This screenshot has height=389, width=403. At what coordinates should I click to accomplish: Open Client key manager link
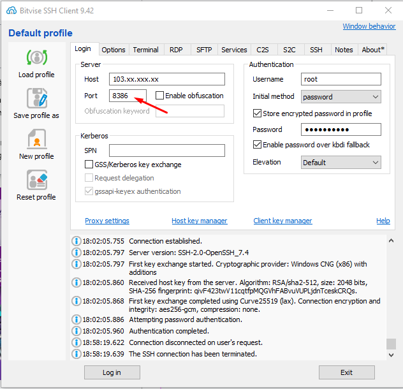tap(282, 221)
